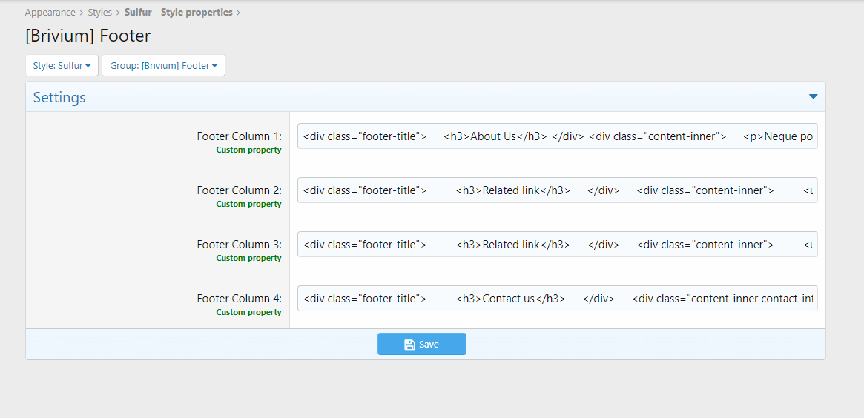The width and height of the screenshot is (864, 418).
Task: Navigate to Styles in the breadcrumb
Action: (x=100, y=13)
